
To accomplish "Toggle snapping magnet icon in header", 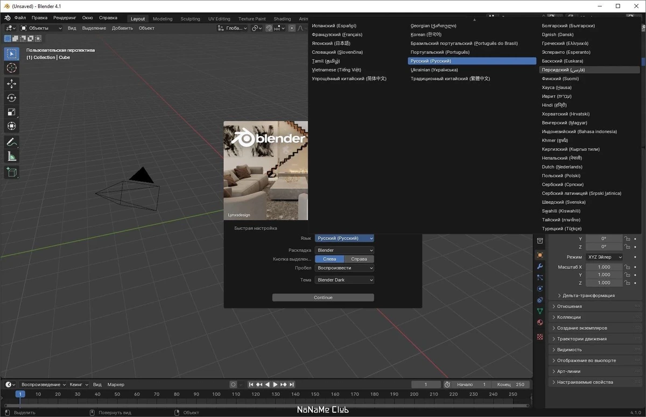I will pos(269,28).
